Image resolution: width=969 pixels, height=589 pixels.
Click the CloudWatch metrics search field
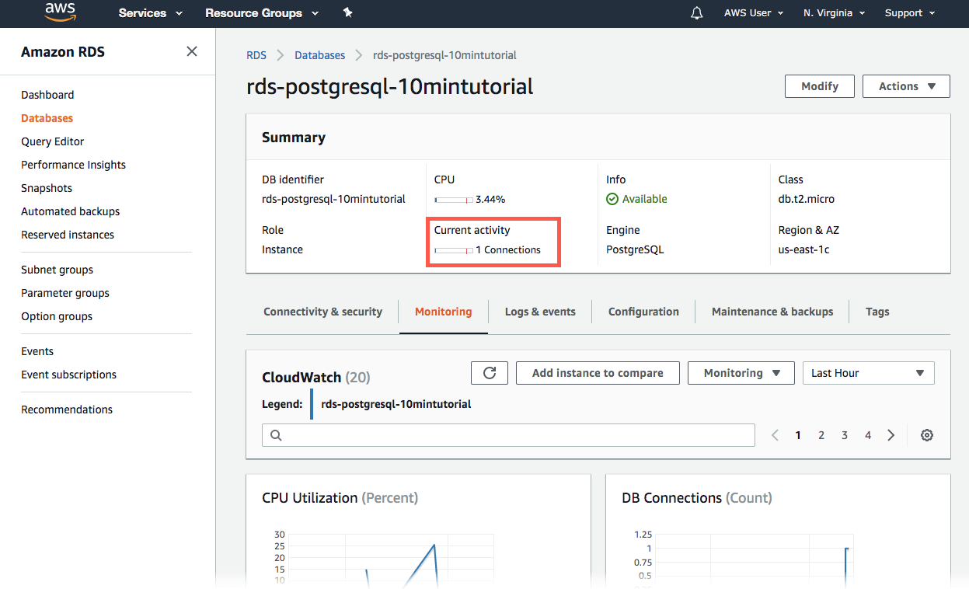509,435
